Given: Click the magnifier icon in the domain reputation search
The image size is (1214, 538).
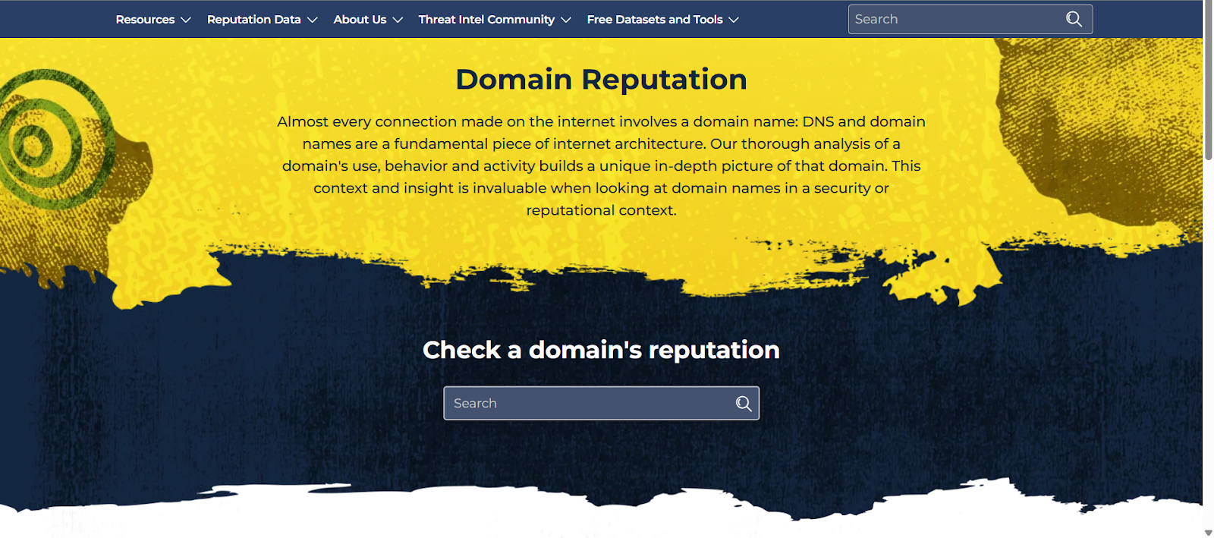Looking at the screenshot, I should click(744, 404).
